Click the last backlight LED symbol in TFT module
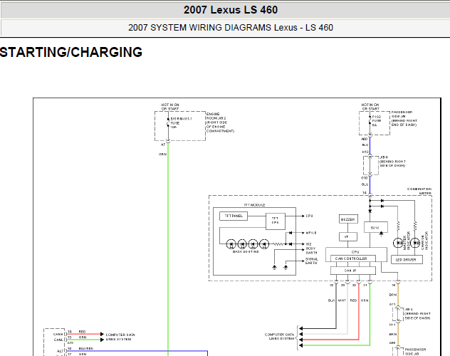The width and height of the screenshot is (450, 356). click(264, 244)
